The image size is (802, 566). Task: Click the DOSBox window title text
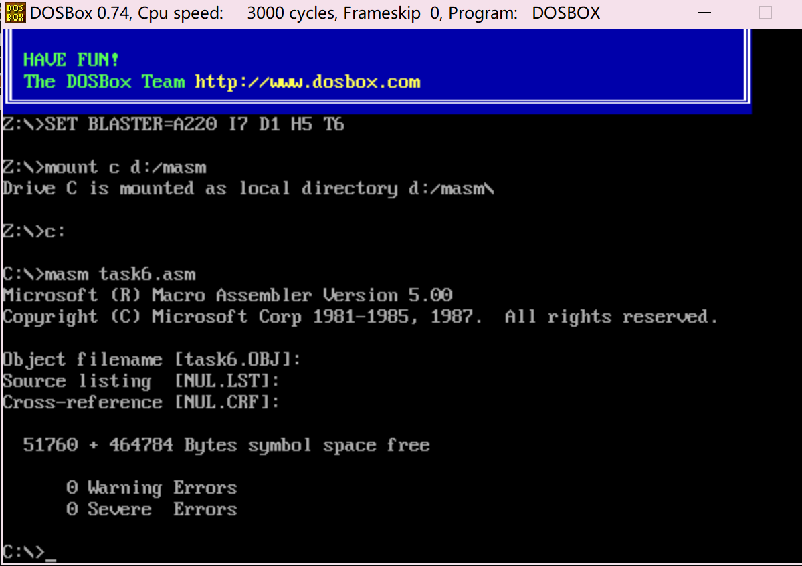[315, 13]
